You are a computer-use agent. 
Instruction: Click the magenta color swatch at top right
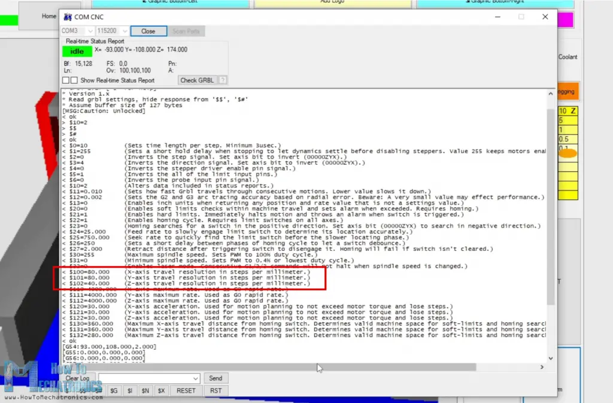pos(565,19)
